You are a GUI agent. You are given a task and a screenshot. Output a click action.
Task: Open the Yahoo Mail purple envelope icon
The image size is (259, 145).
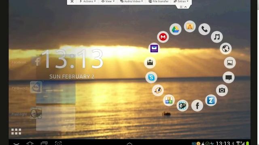[154, 48]
